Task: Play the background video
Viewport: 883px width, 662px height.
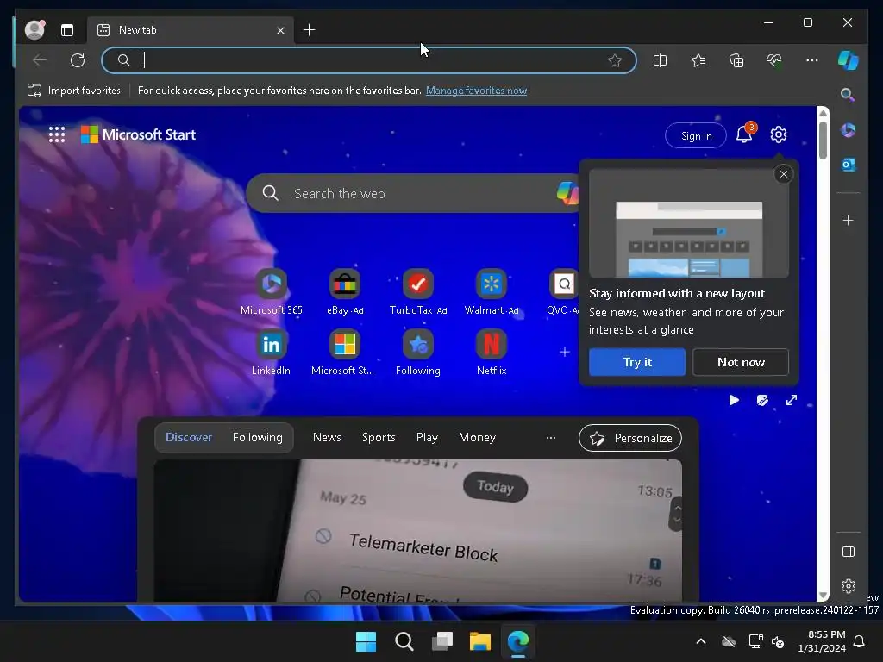Action: [734, 400]
